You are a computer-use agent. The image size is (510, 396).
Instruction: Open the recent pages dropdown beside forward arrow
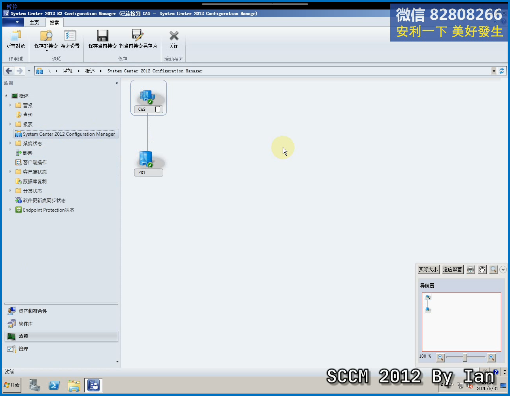click(x=29, y=71)
